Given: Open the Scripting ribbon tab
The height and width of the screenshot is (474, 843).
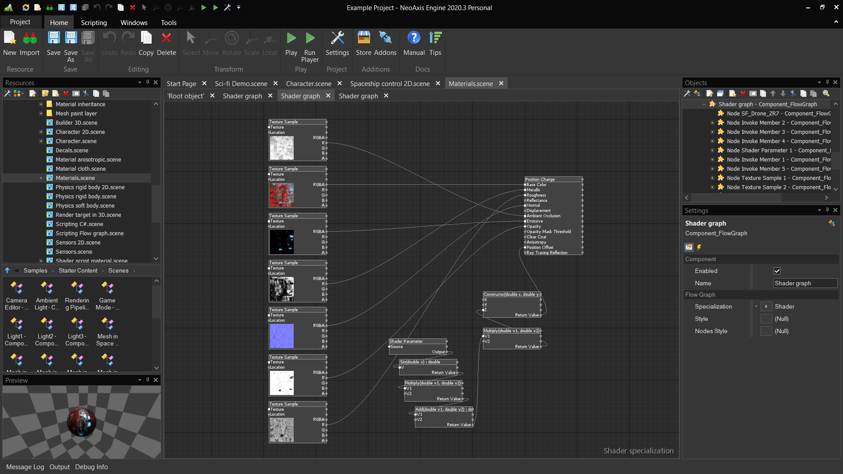Looking at the screenshot, I should 94,22.
